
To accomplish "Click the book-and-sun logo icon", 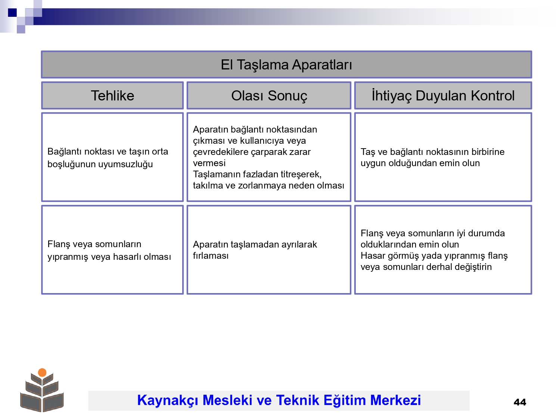I will coord(42,390).
